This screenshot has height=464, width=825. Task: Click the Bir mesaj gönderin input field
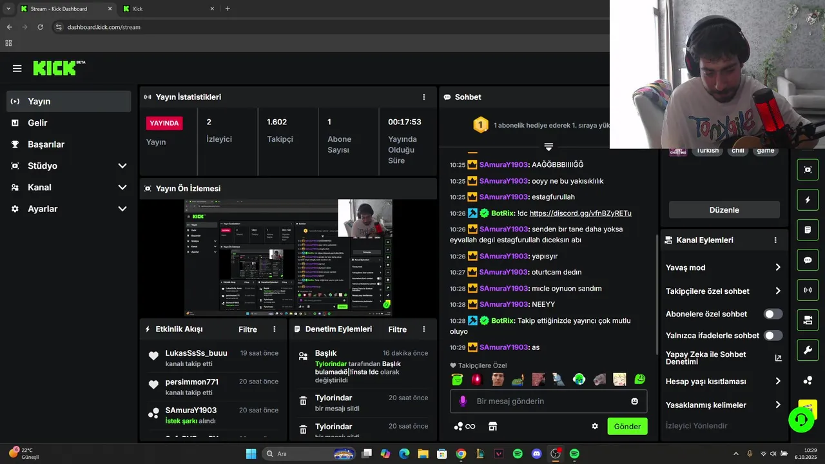click(548, 401)
